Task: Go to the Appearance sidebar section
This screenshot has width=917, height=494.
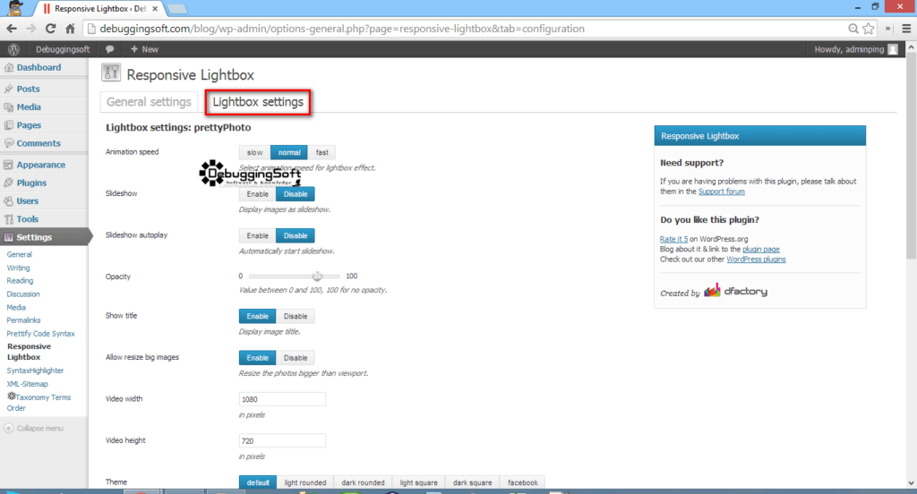Action: click(40, 165)
